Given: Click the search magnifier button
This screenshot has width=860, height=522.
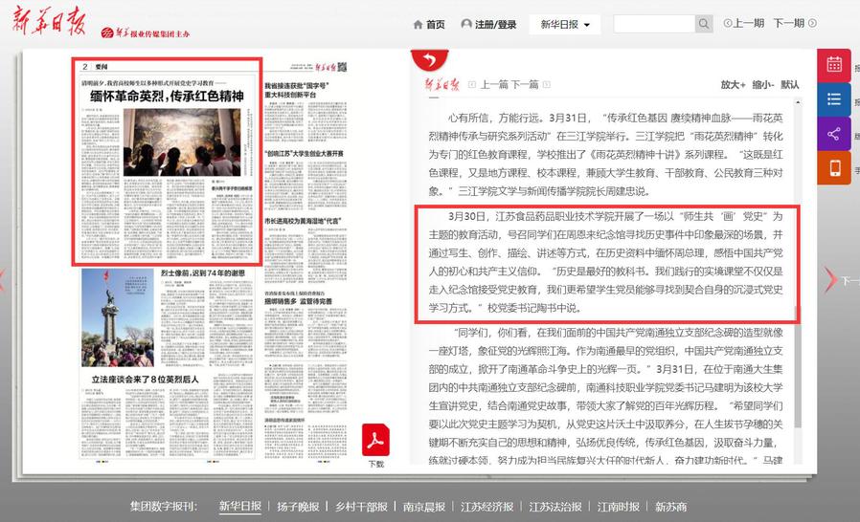Looking at the screenshot, I should 704,24.
